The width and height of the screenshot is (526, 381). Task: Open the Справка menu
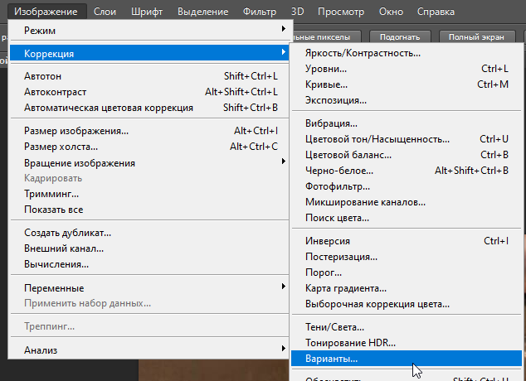click(x=435, y=12)
